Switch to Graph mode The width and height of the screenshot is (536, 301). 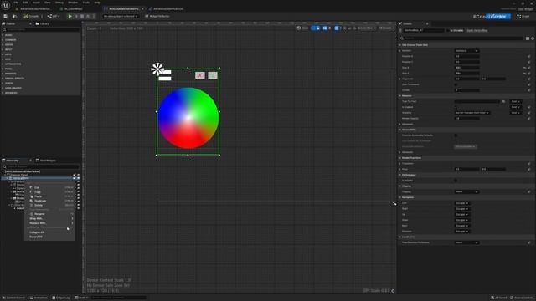(x=523, y=16)
